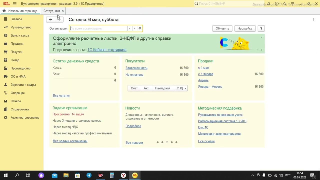Open the three-dot more menu at top right
This screenshot has width=320, height=180.
(314, 19)
